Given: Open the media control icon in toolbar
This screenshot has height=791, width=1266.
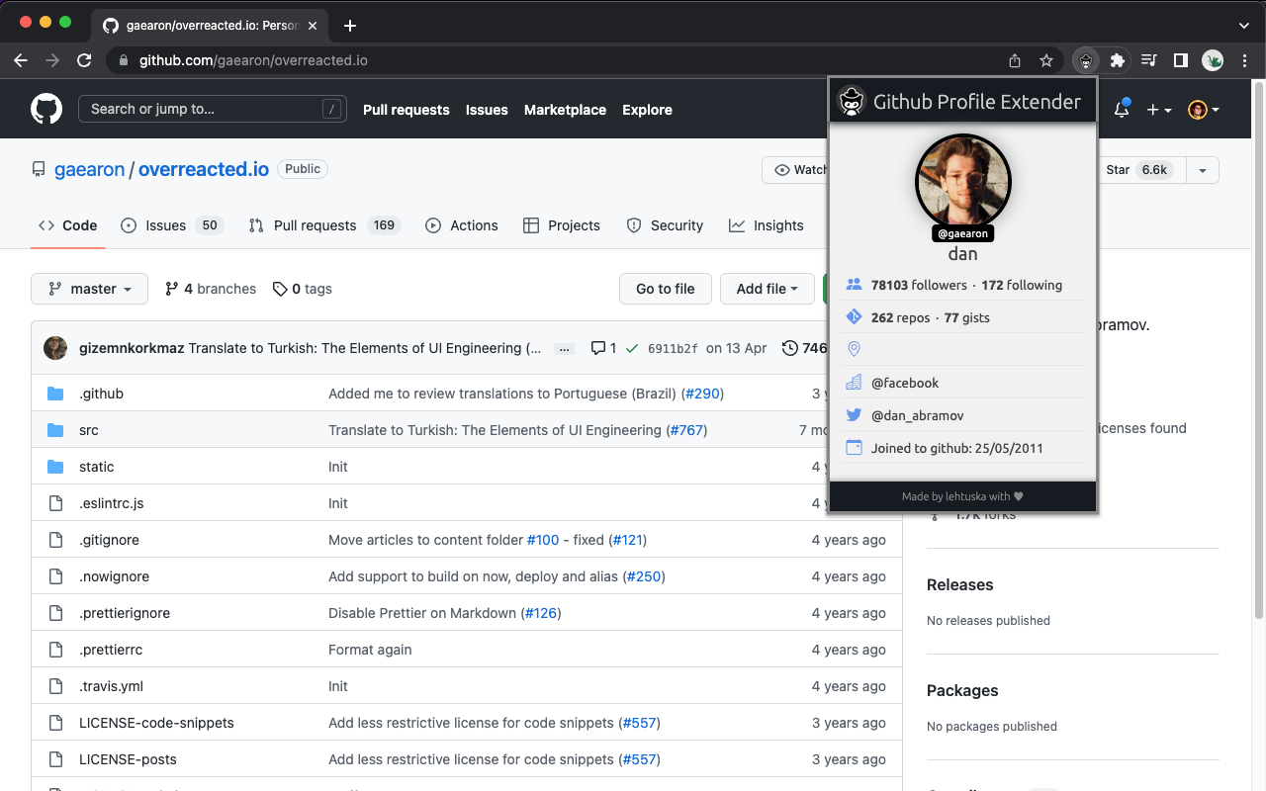Looking at the screenshot, I should point(1148,60).
